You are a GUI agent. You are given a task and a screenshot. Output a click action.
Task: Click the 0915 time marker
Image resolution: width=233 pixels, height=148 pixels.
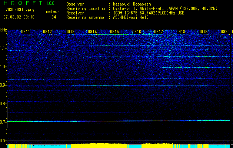point(114,32)
